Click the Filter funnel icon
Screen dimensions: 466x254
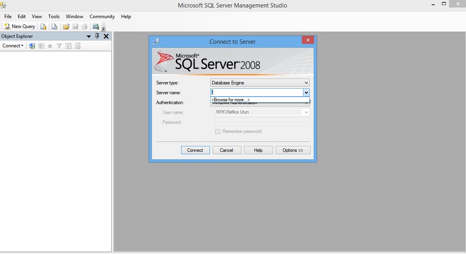(x=59, y=46)
